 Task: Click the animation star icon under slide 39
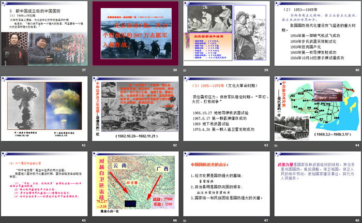point(185,70)
